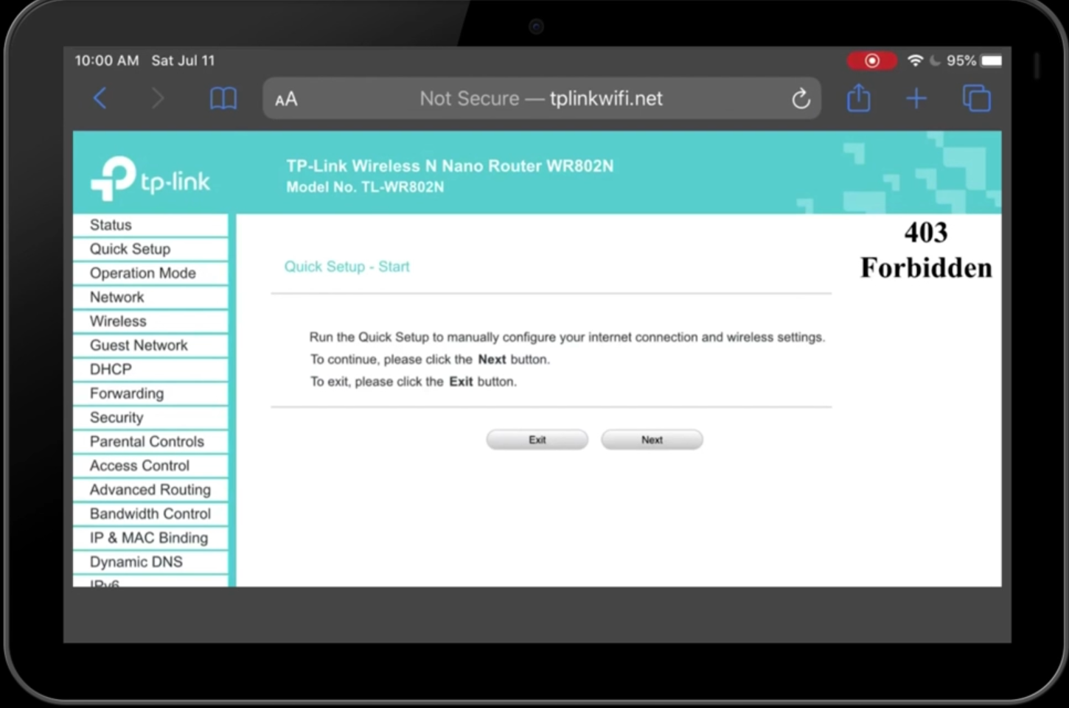Select Operation Mode in sidebar
The width and height of the screenshot is (1069, 708).
pyautogui.click(x=142, y=273)
